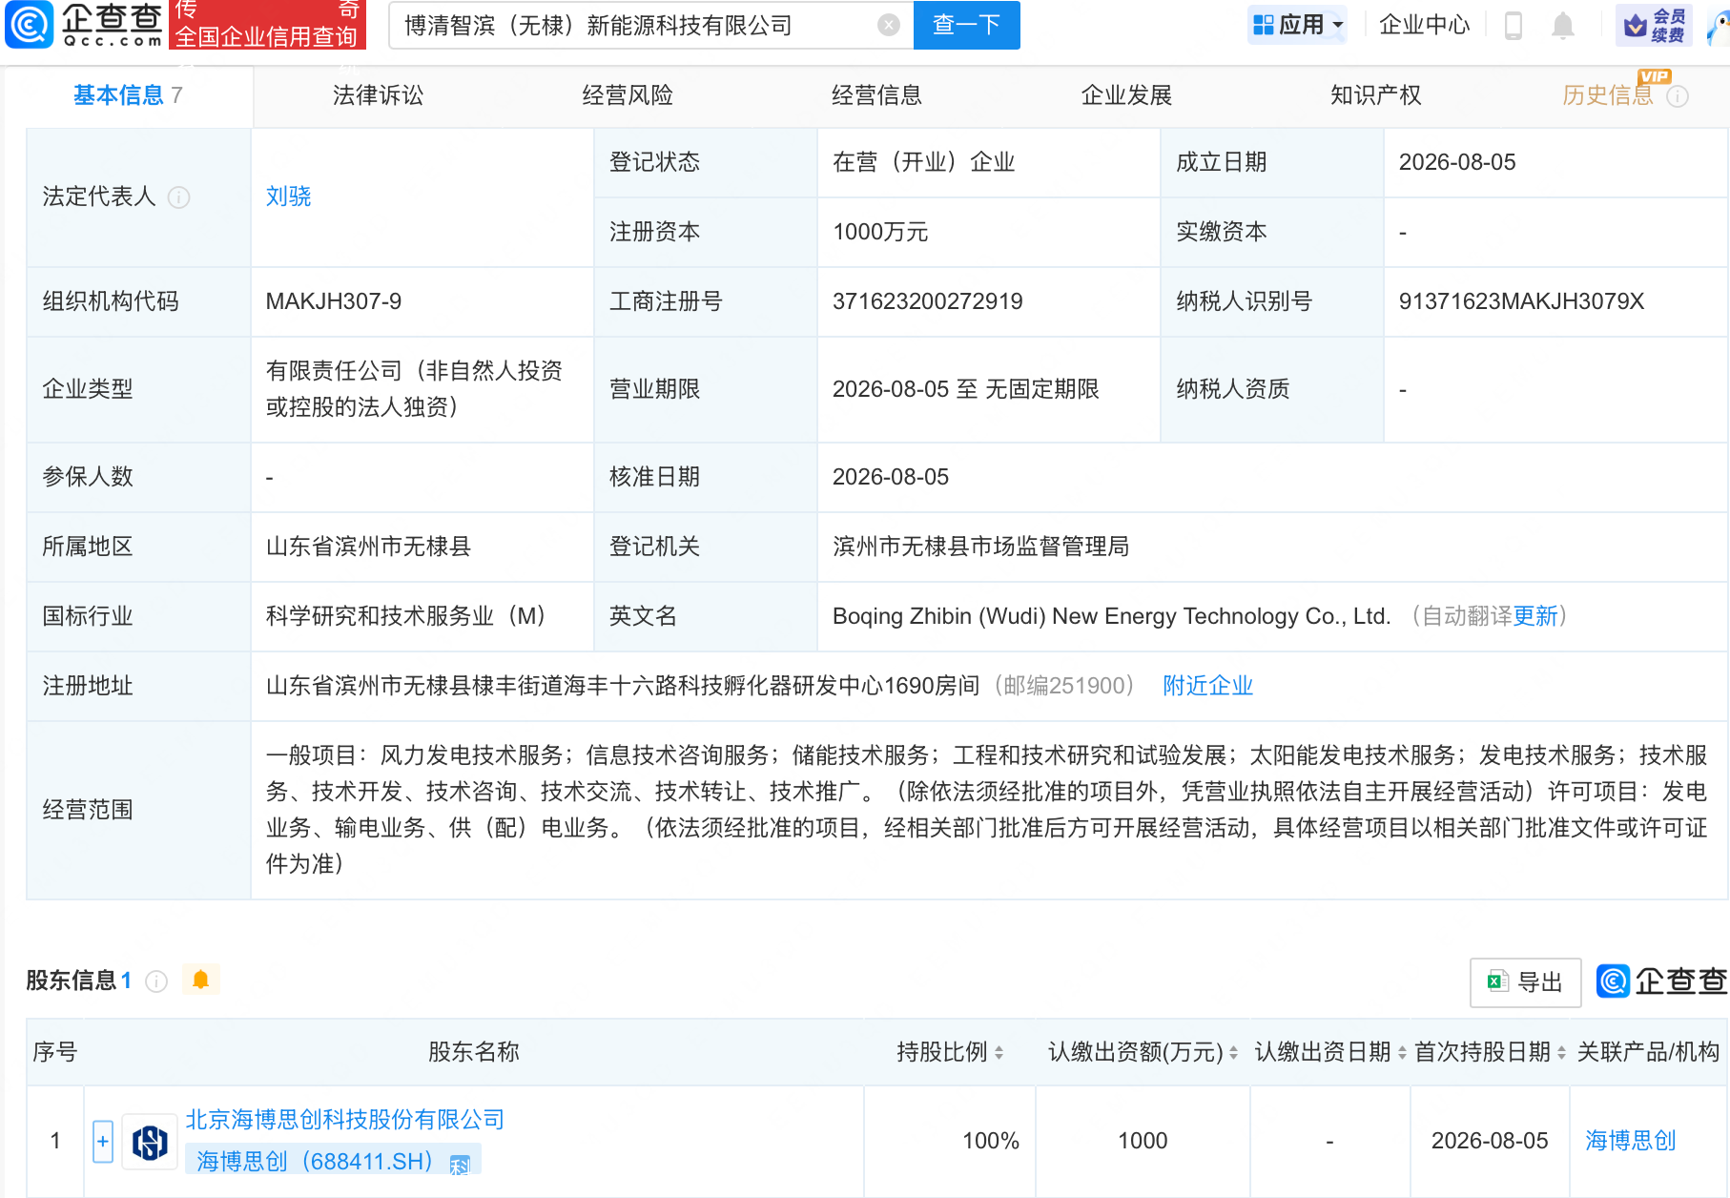
Task: Click the 关联产品/机构 column header
Action: click(1648, 1052)
